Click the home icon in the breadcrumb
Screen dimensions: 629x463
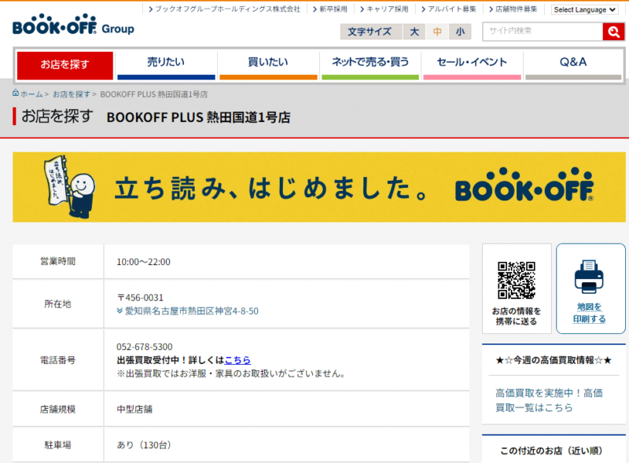click(16, 93)
